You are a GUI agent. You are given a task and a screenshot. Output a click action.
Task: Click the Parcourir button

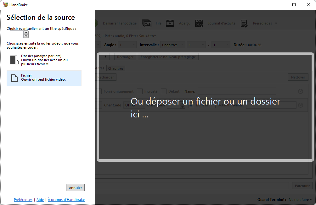click(x=302, y=186)
